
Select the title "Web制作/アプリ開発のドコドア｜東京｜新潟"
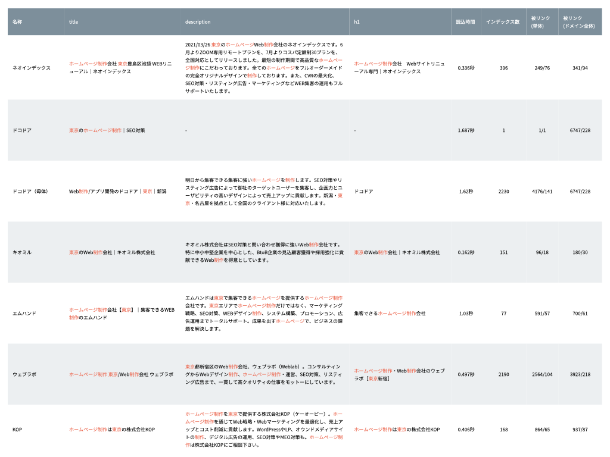(117, 191)
